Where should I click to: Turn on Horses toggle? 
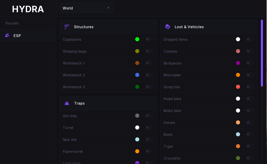(x=250, y=122)
